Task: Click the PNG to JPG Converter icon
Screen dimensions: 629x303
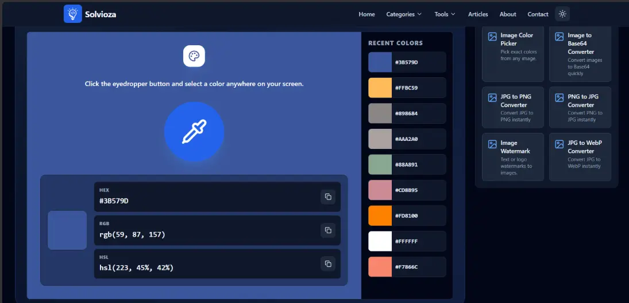Action: pyautogui.click(x=559, y=98)
